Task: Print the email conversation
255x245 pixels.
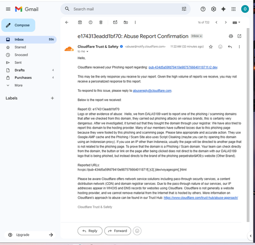Action: 231,36
